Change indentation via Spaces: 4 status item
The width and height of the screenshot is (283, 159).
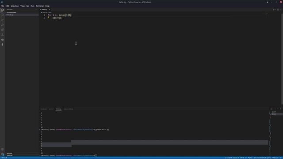coord(236,158)
